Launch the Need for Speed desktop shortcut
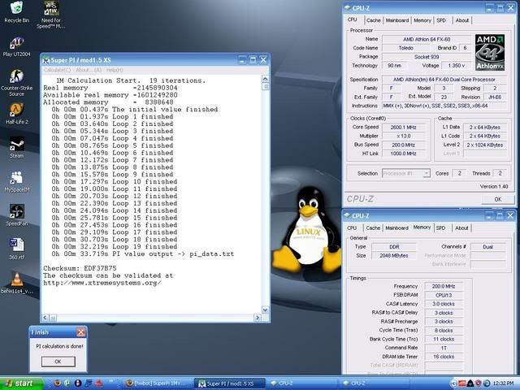 [50, 10]
